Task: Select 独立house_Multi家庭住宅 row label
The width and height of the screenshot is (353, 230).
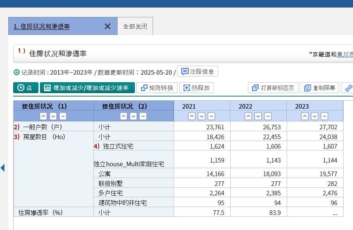Action: [x=129, y=164]
